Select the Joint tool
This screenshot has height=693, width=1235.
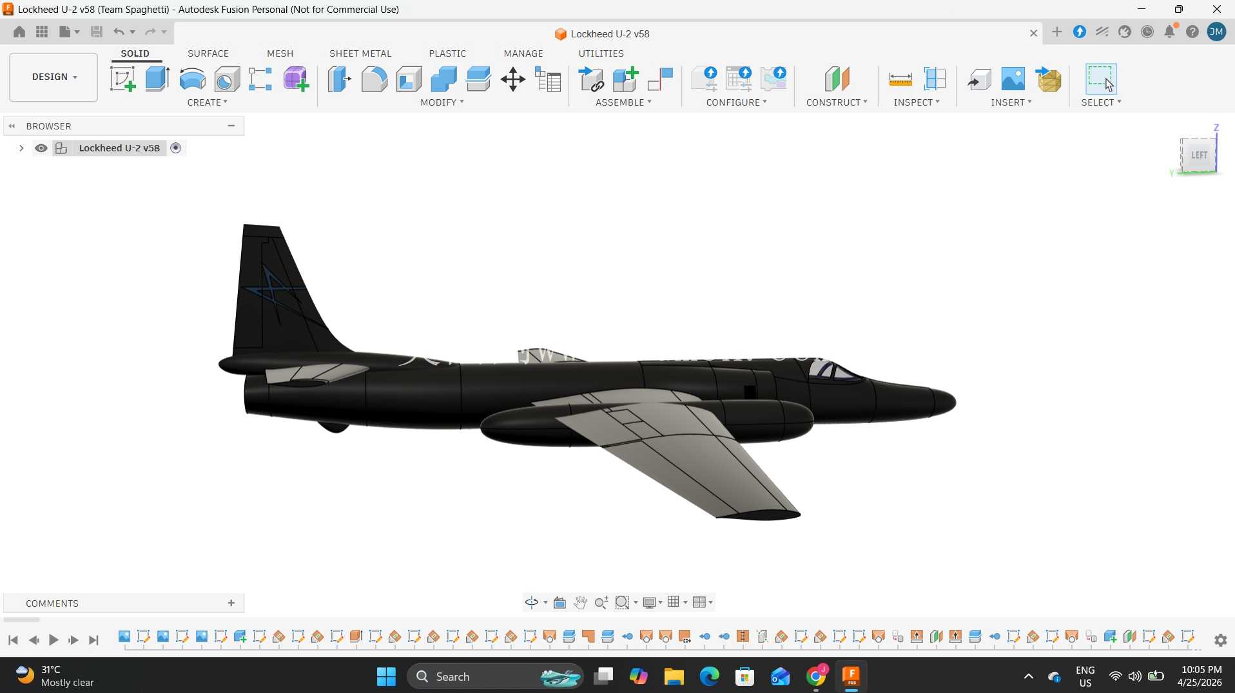pyautogui.click(x=661, y=79)
